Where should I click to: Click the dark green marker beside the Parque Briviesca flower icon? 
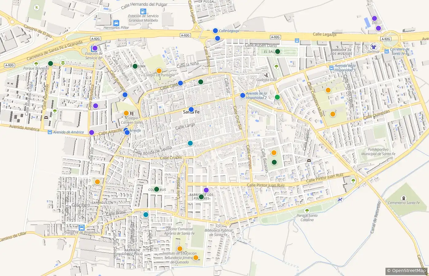pos(51,63)
